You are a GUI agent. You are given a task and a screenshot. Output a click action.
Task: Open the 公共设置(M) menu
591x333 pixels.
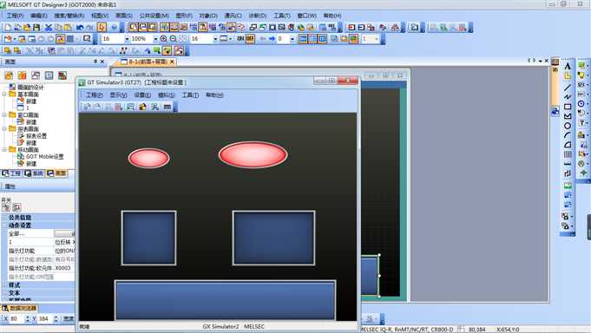[x=154, y=16]
